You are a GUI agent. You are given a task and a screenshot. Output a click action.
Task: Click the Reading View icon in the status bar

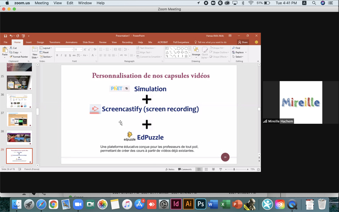coord(214,169)
